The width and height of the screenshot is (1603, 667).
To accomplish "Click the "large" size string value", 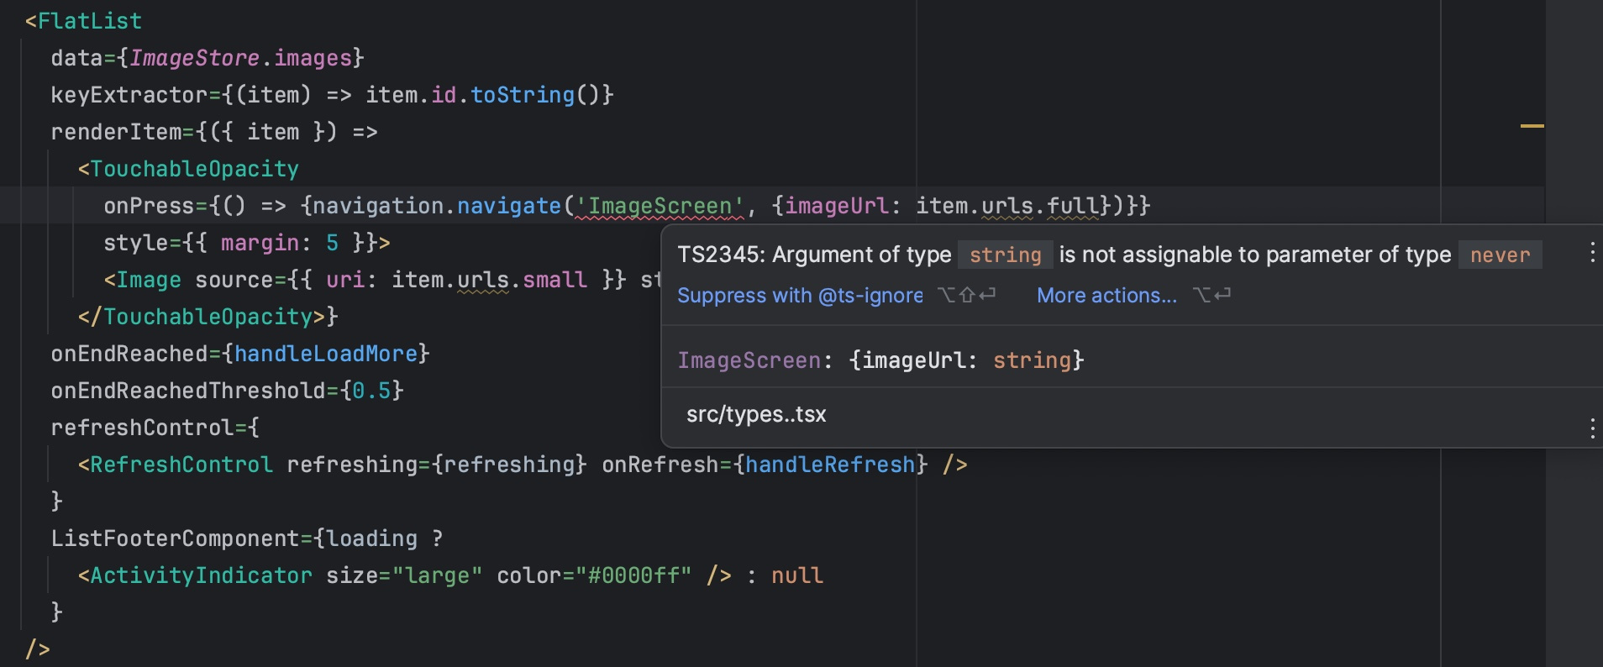I will tap(438, 575).
